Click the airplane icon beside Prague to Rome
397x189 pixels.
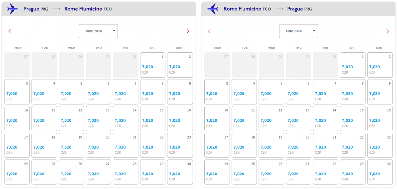[x=13, y=9]
